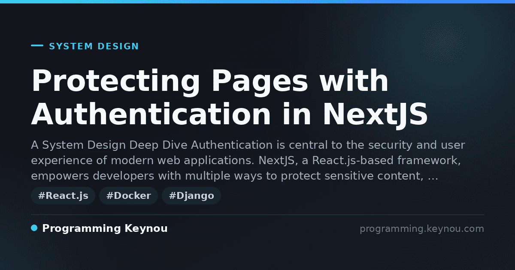Click the cyan dot beside Programming Keynou
This screenshot has height=270, width=515.
34,228
